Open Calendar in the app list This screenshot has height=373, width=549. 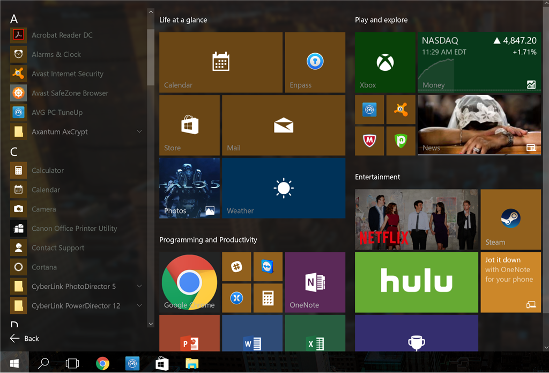tap(77, 189)
